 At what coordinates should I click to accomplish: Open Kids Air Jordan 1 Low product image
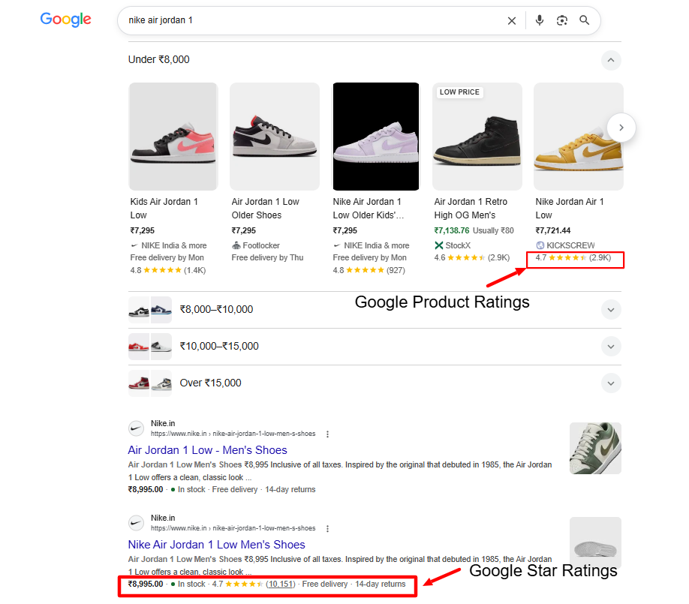pos(173,137)
